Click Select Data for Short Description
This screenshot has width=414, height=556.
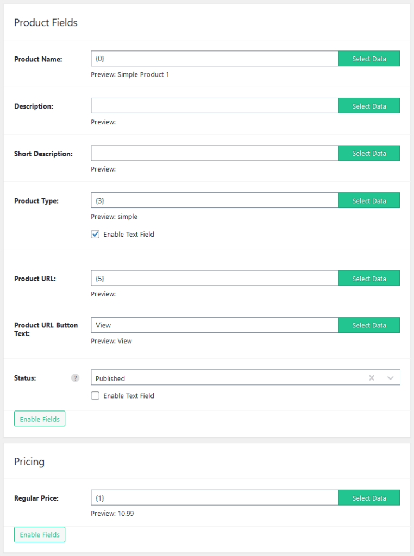point(369,153)
